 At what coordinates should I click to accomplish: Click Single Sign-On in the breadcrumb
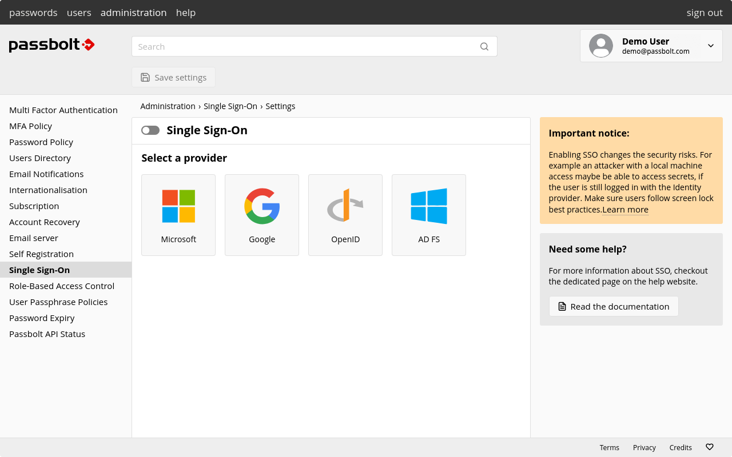[x=230, y=106]
